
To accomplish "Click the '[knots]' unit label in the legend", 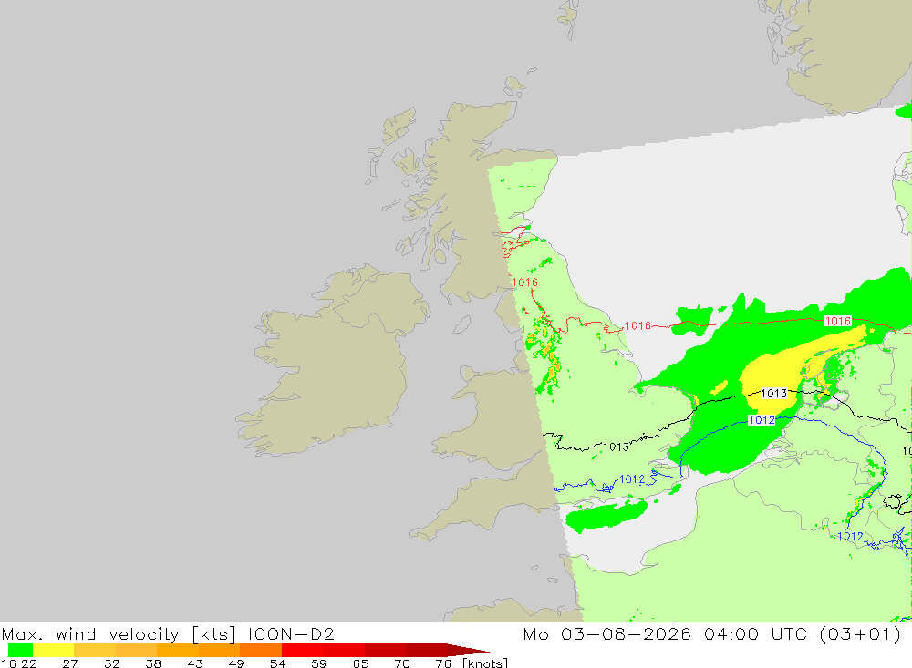I will click(485, 663).
